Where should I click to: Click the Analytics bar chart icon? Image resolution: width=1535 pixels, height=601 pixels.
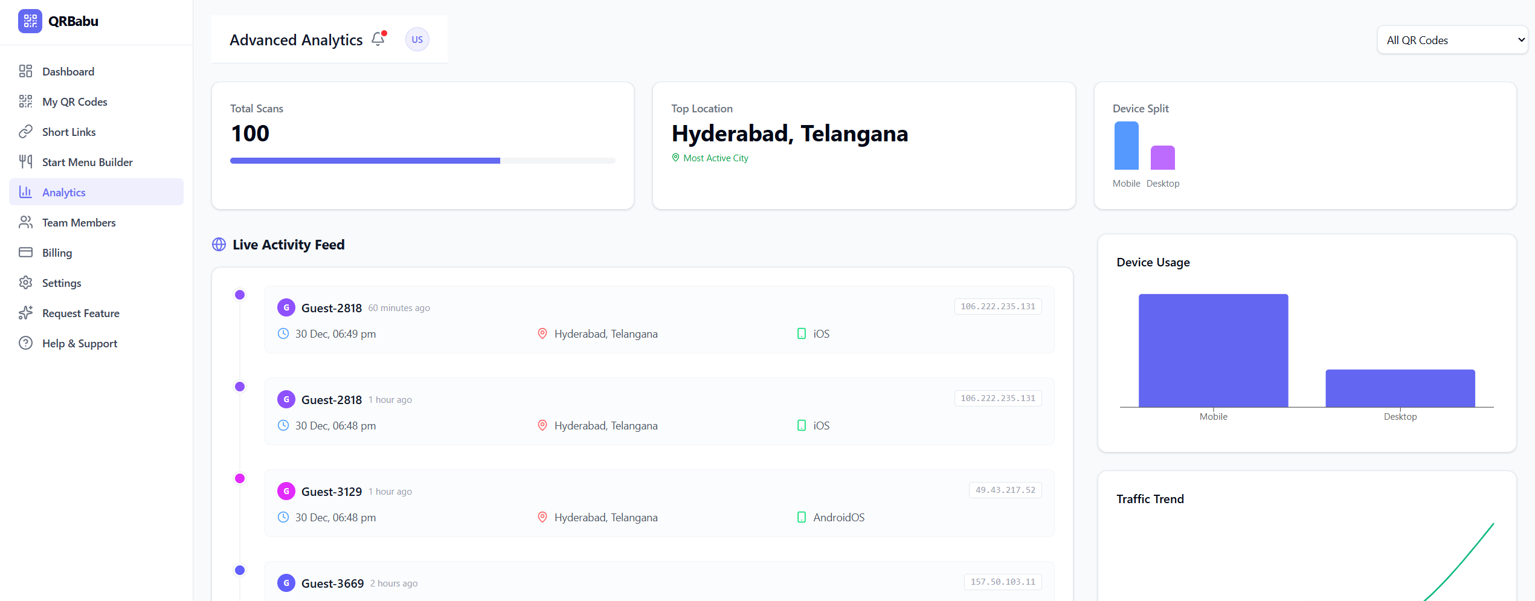tap(25, 192)
